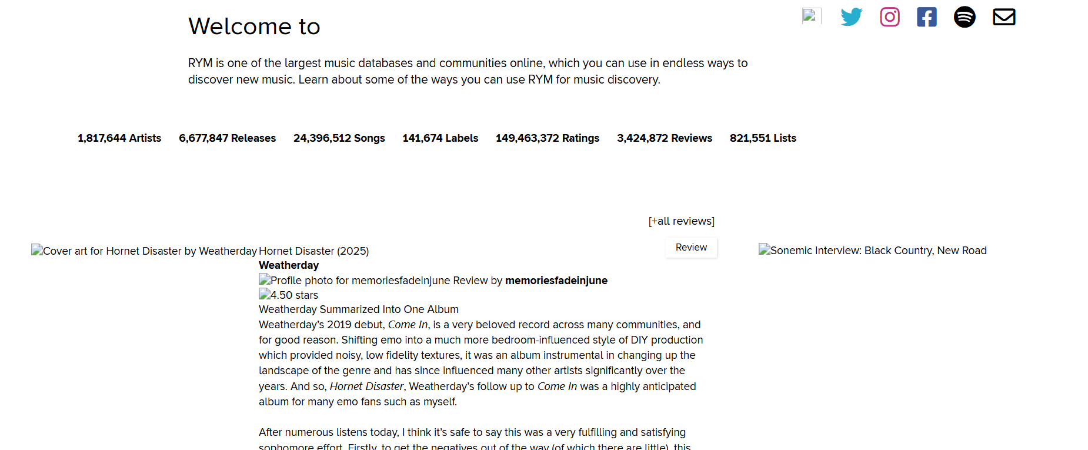Open reviewer memoriesfadeinjune's profile name
Screen dimensions: 1088x450
point(556,281)
